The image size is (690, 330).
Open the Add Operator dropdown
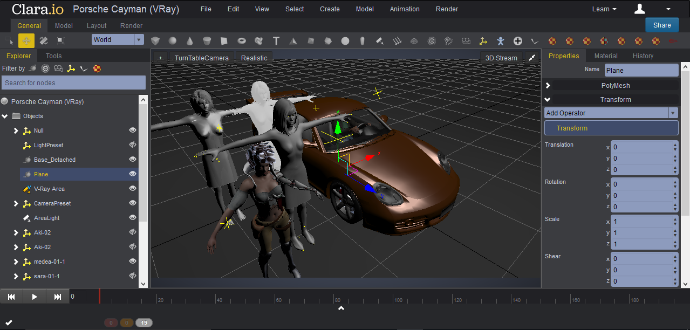[611, 113]
